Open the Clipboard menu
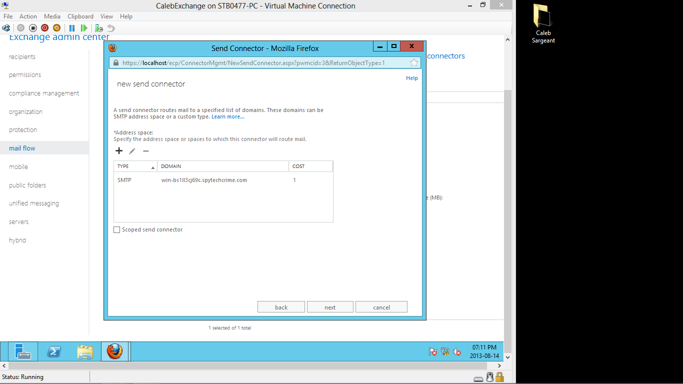This screenshot has height=384, width=683. [x=80, y=16]
